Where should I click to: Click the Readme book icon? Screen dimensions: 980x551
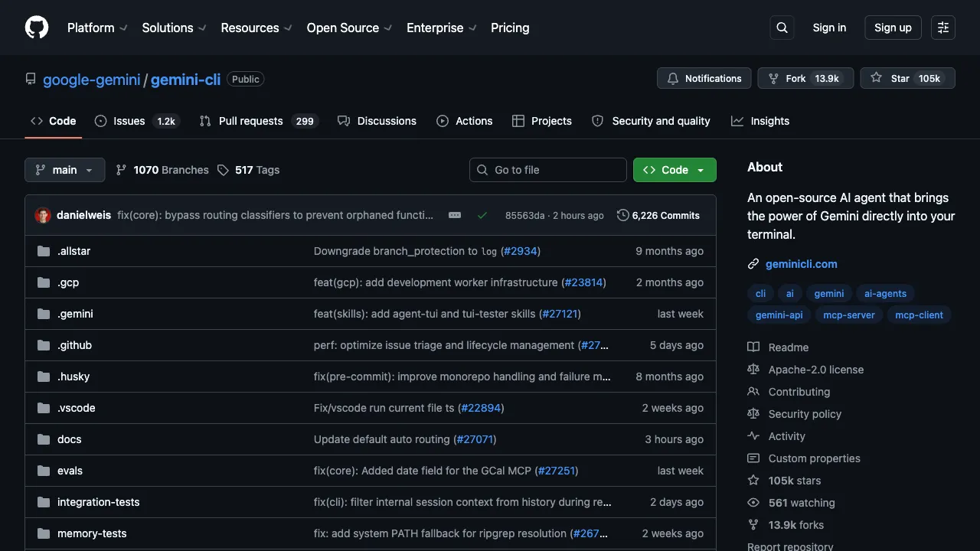pyautogui.click(x=753, y=347)
